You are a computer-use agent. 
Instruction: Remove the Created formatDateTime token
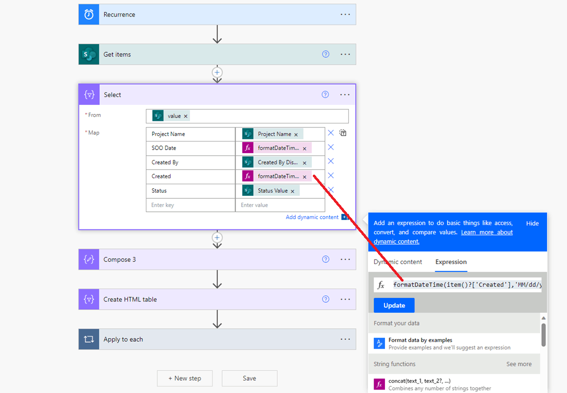tap(304, 177)
